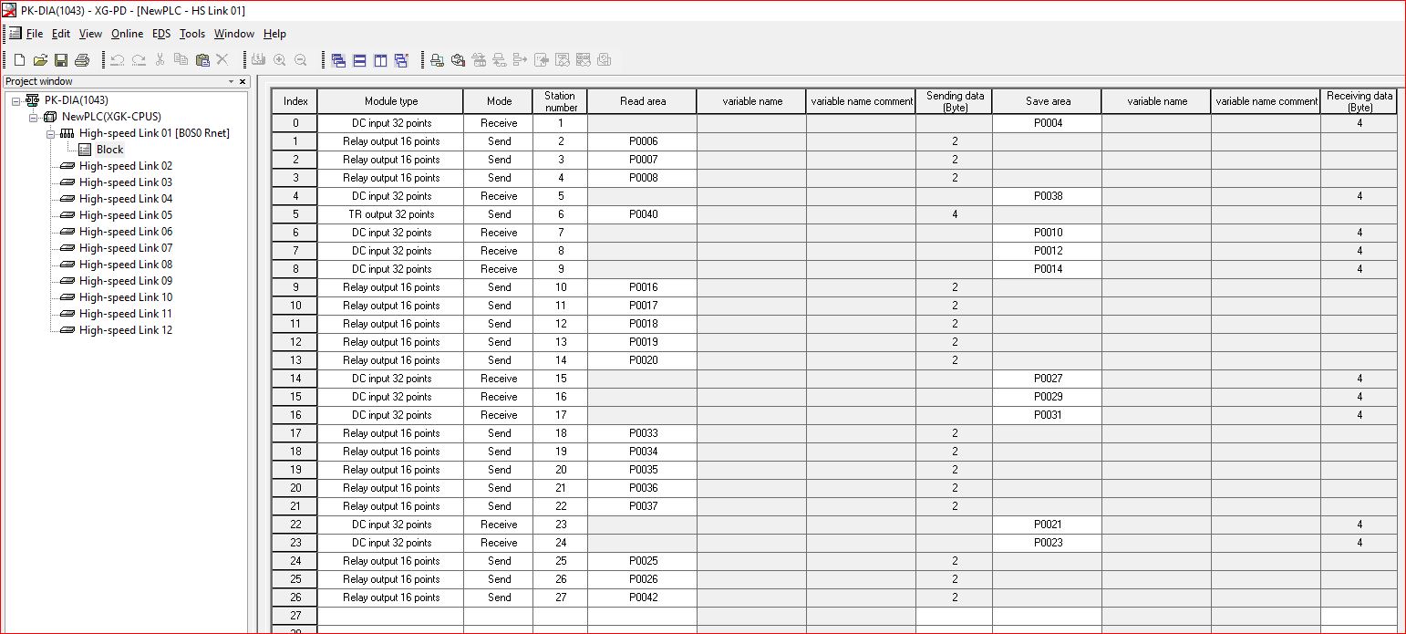Create a new file from the toolbar
1406x634 pixels.
click(x=18, y=60)
